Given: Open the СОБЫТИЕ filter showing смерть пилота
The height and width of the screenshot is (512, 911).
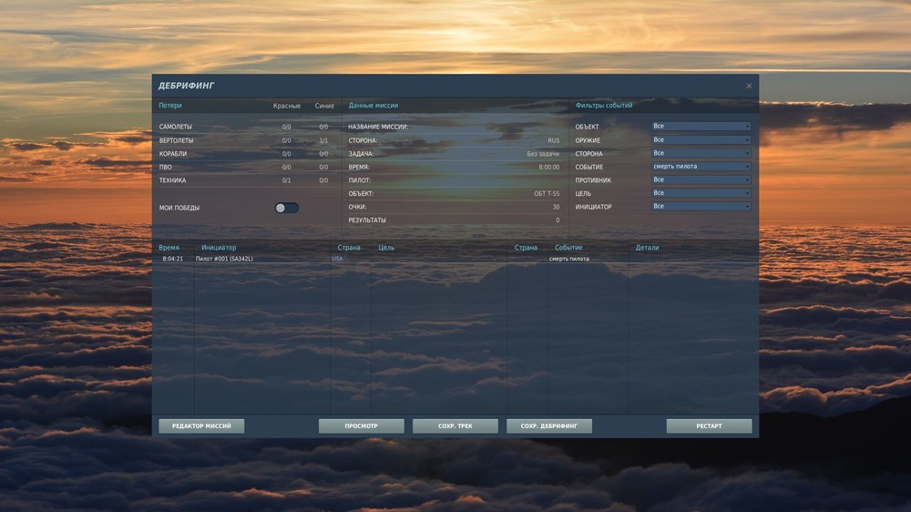Looking at the screenshot, I should tap(701, 167).
